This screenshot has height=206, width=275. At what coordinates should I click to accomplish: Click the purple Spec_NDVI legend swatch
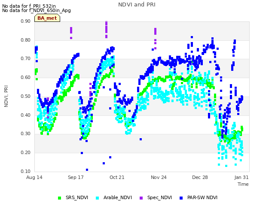141,198
